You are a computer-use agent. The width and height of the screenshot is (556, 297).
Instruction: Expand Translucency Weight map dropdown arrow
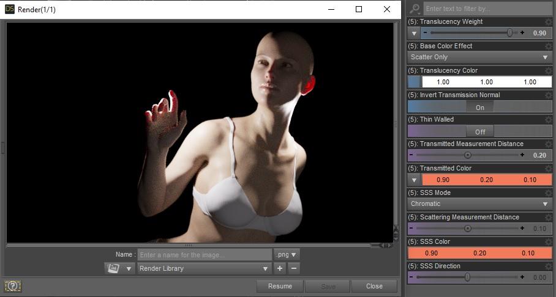click(x=414, y=33)
